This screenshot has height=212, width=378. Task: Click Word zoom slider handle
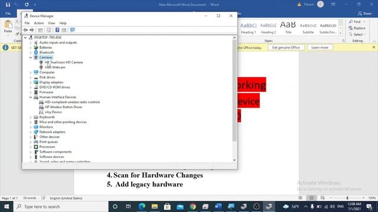click(x=347, y=198)
